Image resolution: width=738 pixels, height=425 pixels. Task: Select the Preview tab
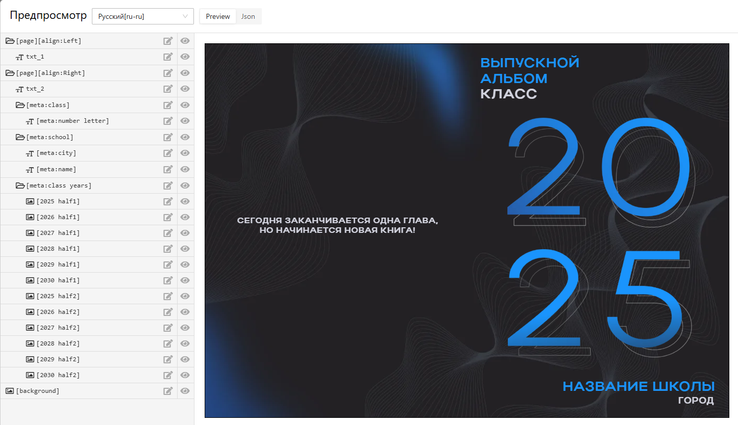[x=218, y=16]
